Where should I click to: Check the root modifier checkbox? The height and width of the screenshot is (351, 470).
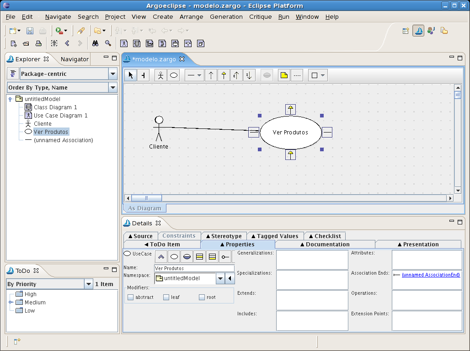201,297
